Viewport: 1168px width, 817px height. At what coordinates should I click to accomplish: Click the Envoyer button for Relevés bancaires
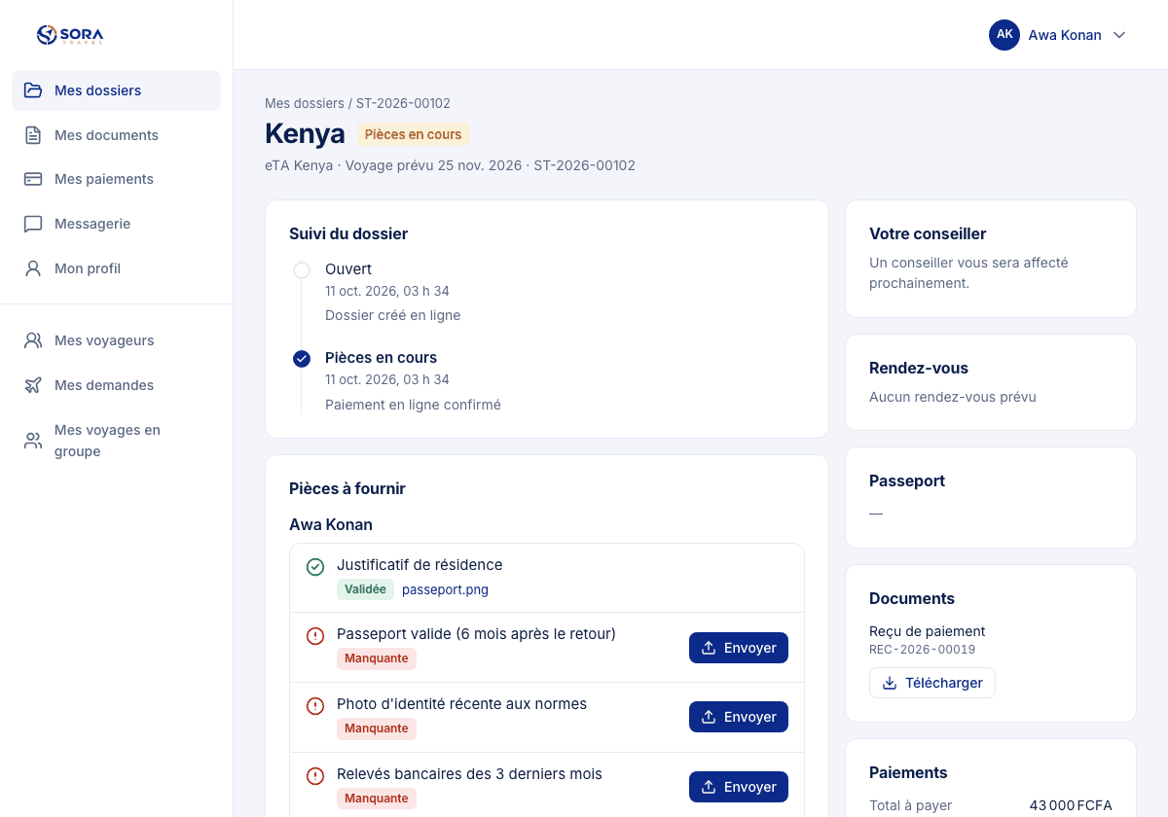739,787
